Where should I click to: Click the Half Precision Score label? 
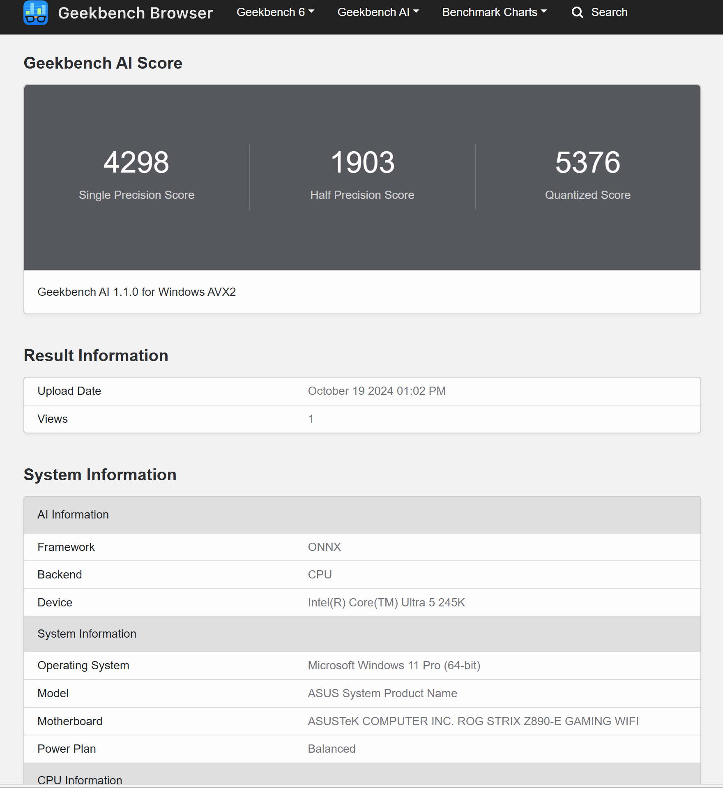coord(362,195)
